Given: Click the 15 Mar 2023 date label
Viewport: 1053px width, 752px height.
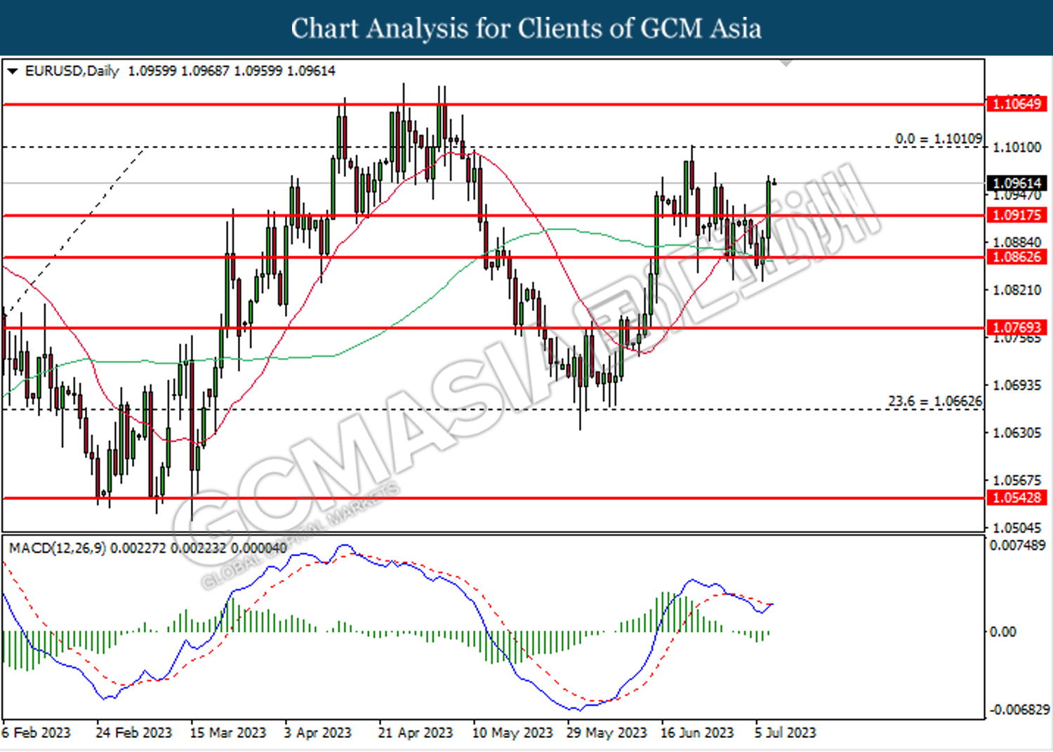Looking at the screenshot, I should tap(228, 732).
